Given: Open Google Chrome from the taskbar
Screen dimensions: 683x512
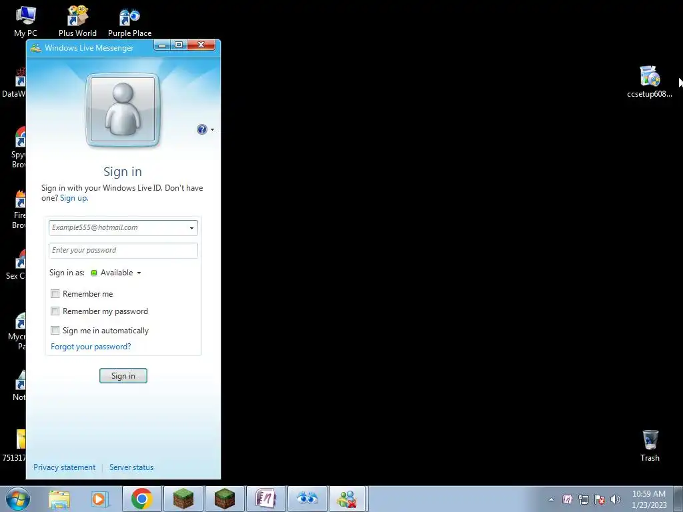Looking at the screenshot, I should click(141, 499).
